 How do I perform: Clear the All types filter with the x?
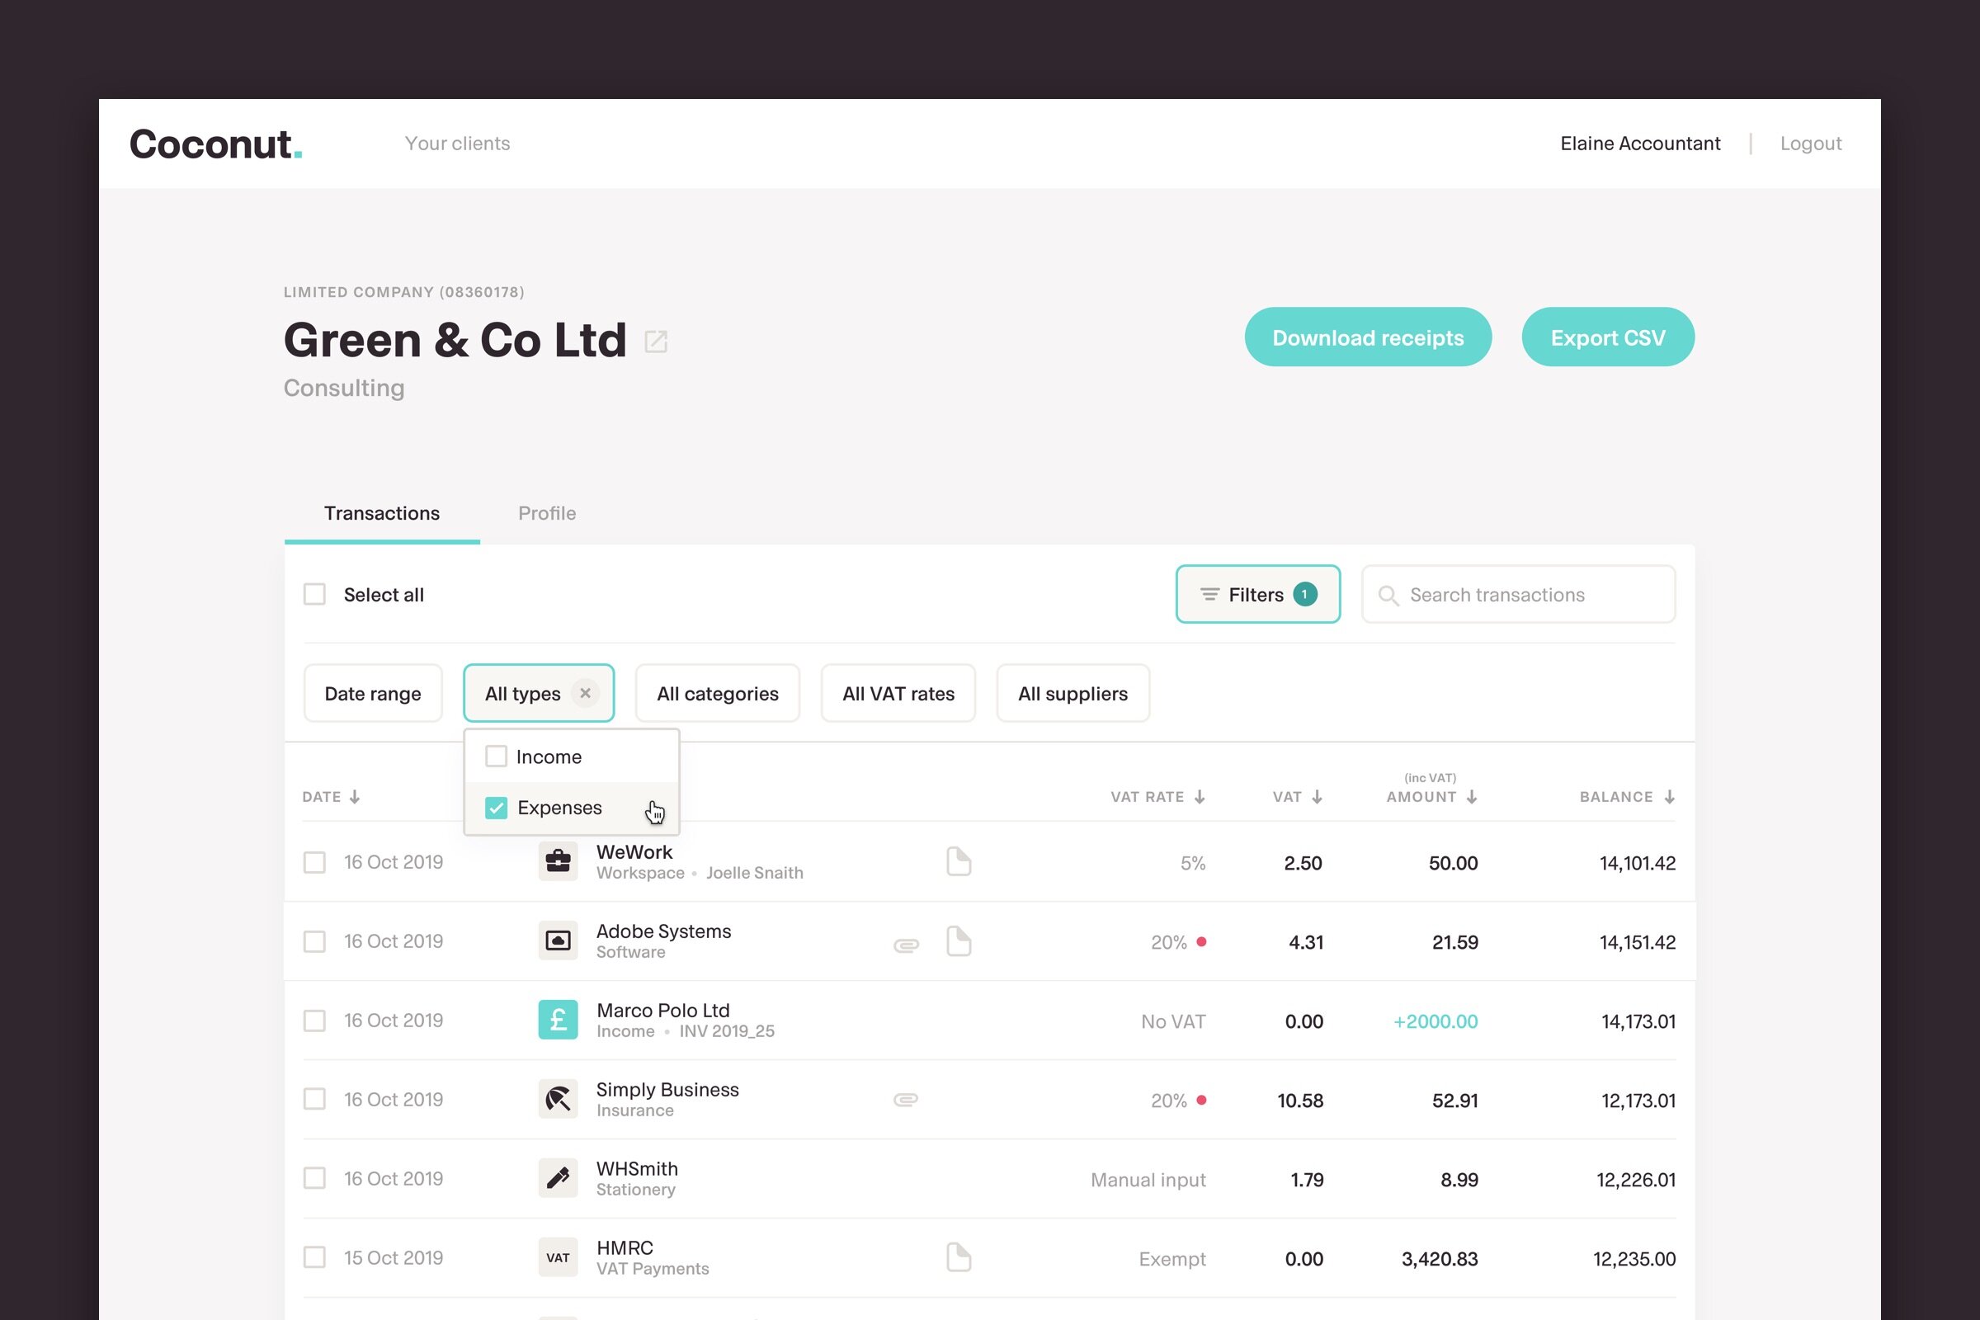[x=585, y=693]
